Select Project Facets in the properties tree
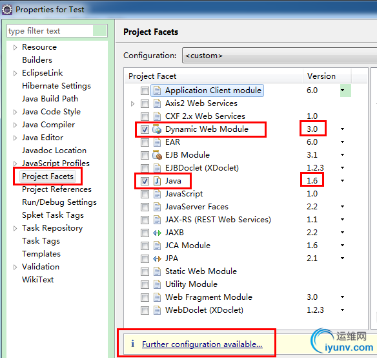 click(48, 176)
